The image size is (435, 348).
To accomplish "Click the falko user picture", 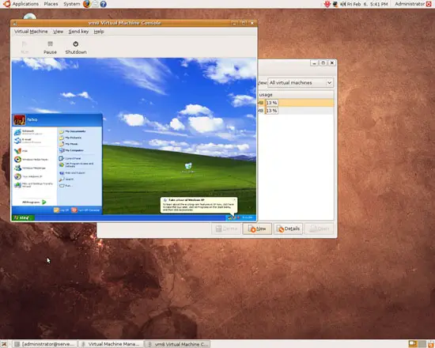I will click(19, 120).
